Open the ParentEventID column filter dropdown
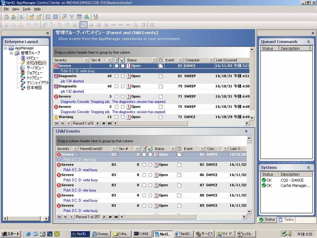The image size is (317, 238). [114, 149]
